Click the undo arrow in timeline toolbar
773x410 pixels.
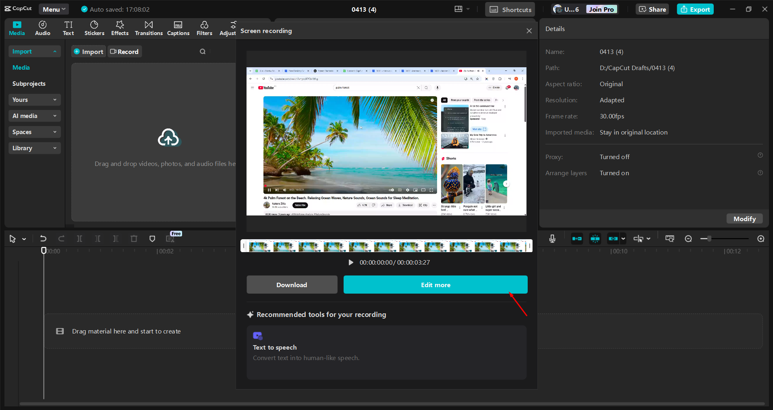(43, 239)
